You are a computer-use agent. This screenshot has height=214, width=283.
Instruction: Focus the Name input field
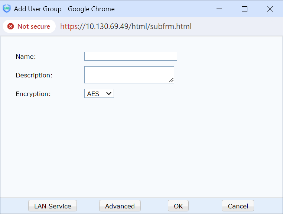(x=130, y=56)
